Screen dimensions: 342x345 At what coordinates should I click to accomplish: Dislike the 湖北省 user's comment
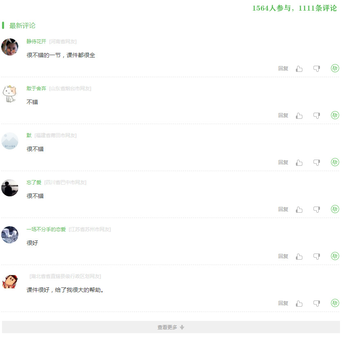[317, 304]
